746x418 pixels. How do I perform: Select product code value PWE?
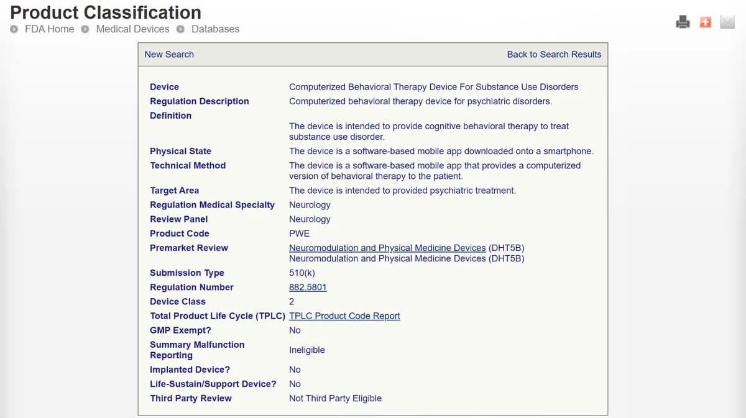(x=299, y=234)
